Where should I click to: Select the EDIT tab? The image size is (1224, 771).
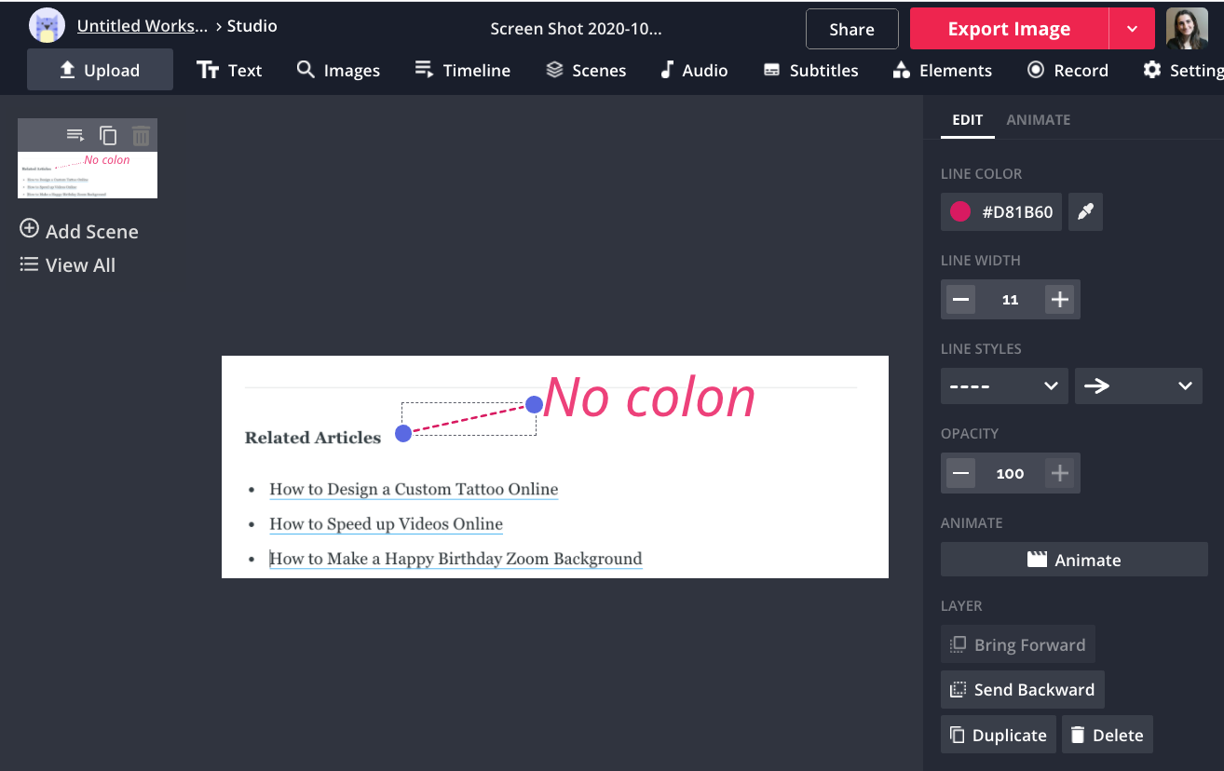pos(967,120)
